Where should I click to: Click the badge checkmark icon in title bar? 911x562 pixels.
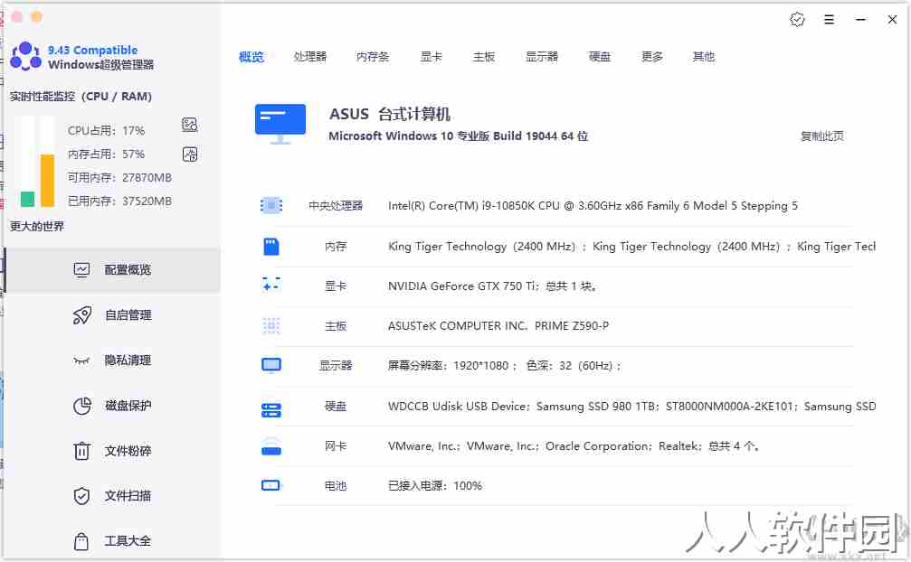[x=797, y=20]
